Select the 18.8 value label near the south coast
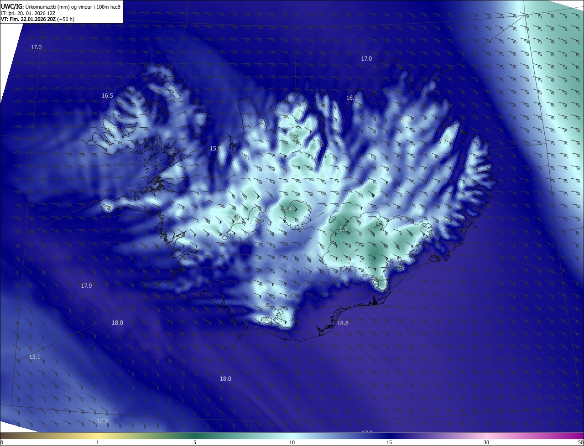The height and width of the screenshot is (446, 584). tap(343, 323)
